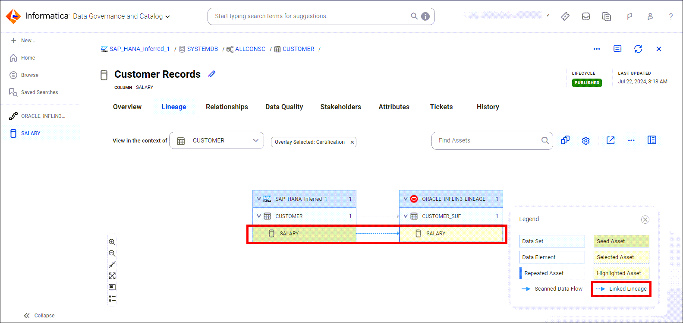
Task: Click the refresh icon
Action: click(638, 49)
